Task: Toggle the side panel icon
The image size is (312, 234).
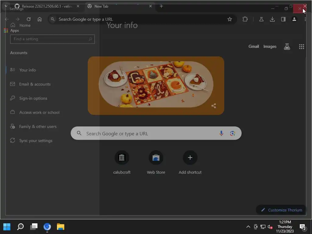Action: tap(283, 19)
